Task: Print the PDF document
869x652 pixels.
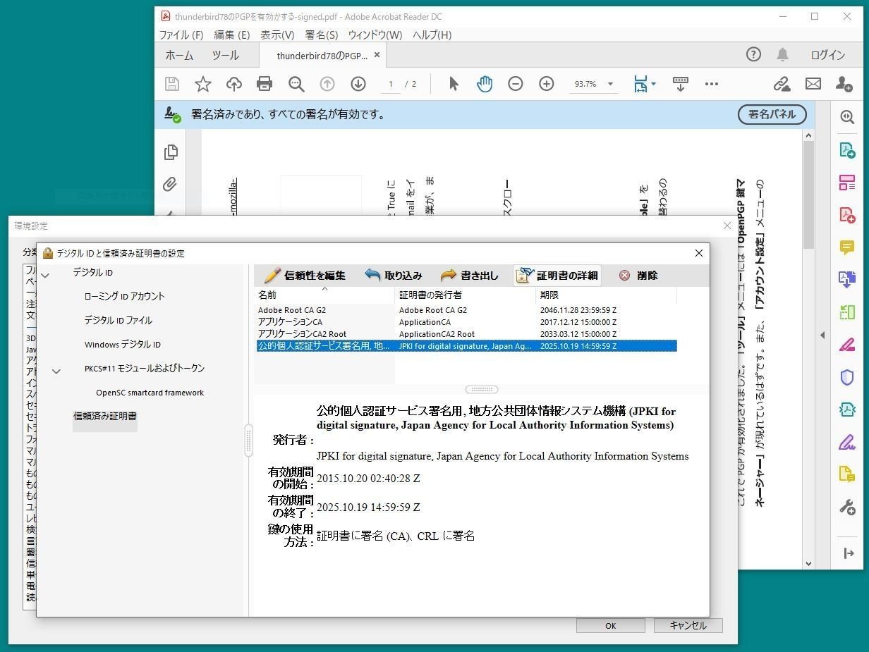Action: (x=264, y=83)
